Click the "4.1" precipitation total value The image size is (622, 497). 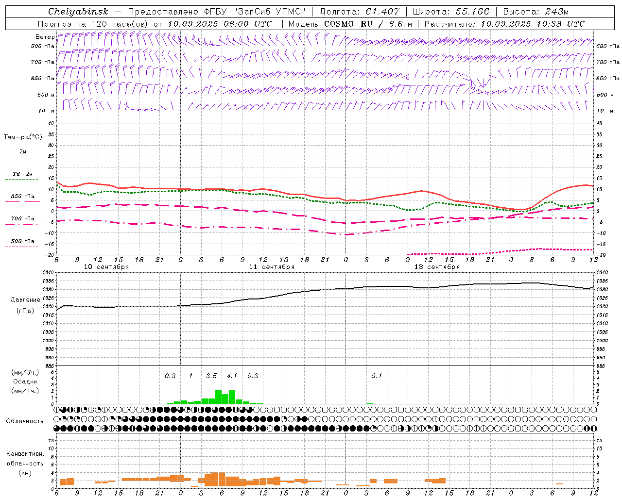232,376
